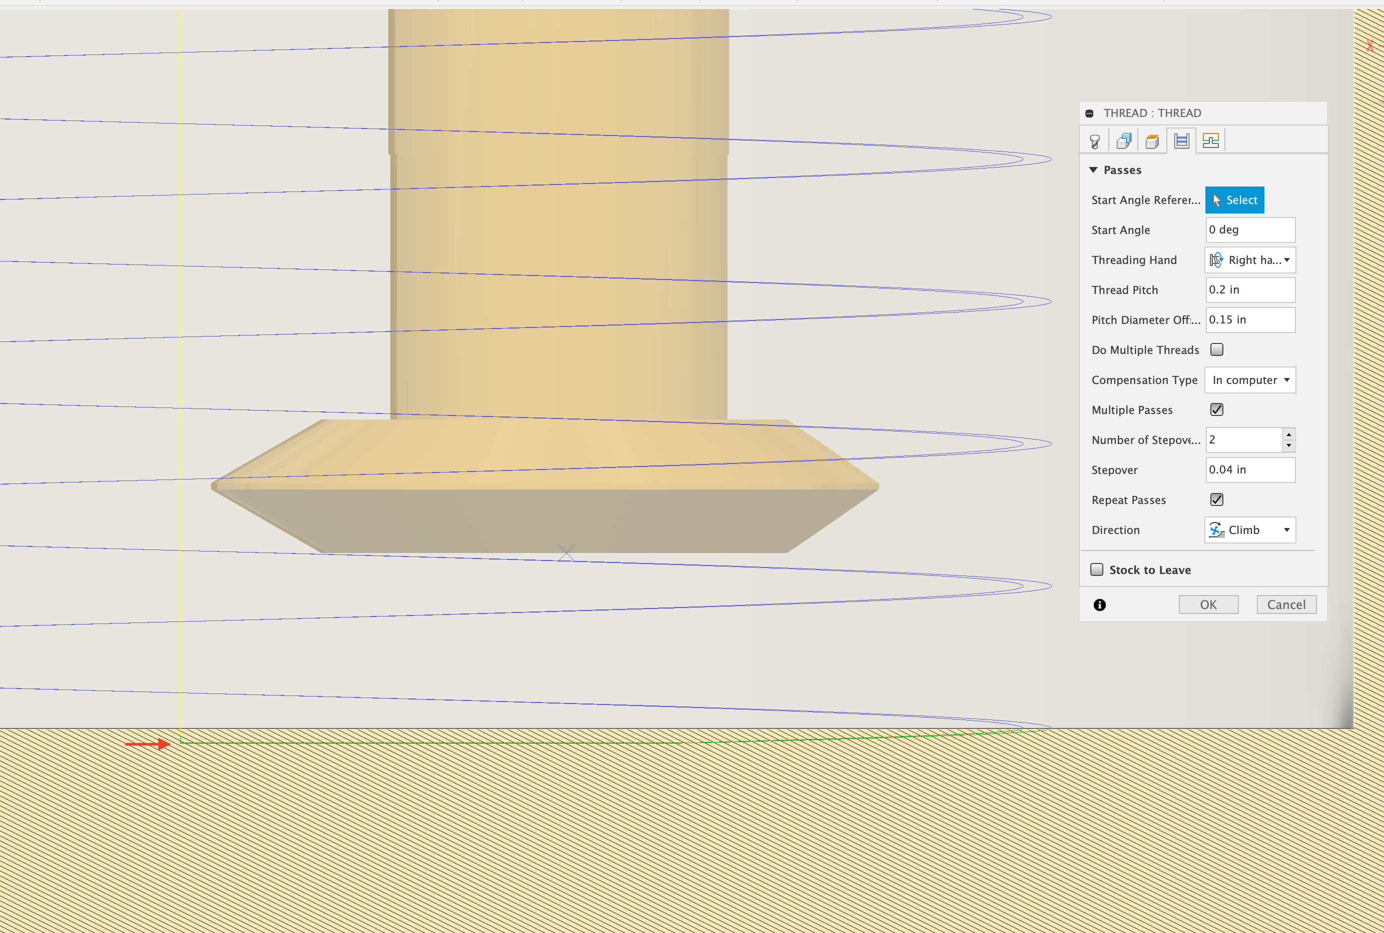Open the Compensation Type dropdown
Screen dimensions: 1384x933
(1249, 379)
